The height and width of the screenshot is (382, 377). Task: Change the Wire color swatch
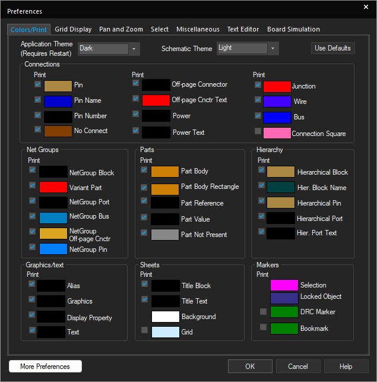point(277,102)
